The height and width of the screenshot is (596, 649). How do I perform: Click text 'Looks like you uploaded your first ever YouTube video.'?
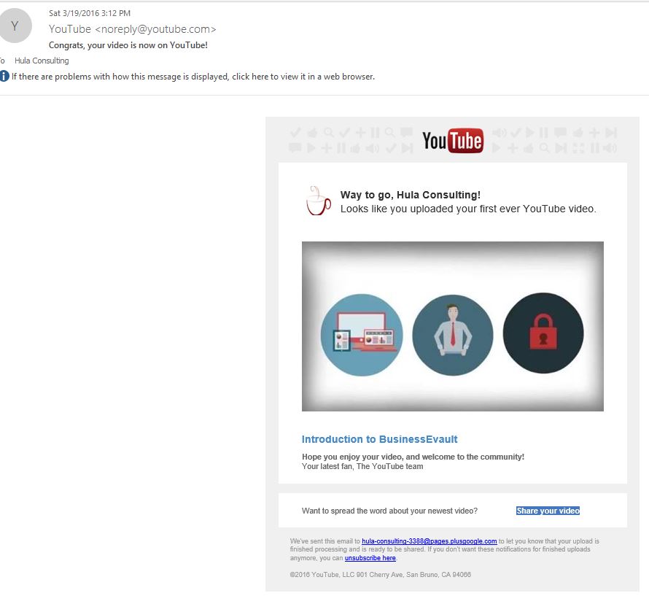468,209
